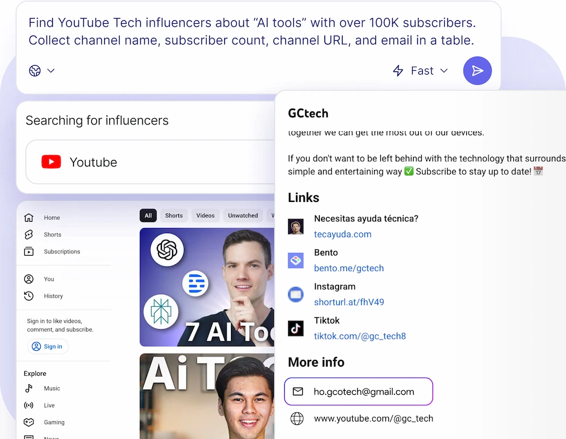Open the 7 AI Tools video thumbnail
Image resolution: width=566 pixels, height=439 pixels.
[x=207, y=287]
